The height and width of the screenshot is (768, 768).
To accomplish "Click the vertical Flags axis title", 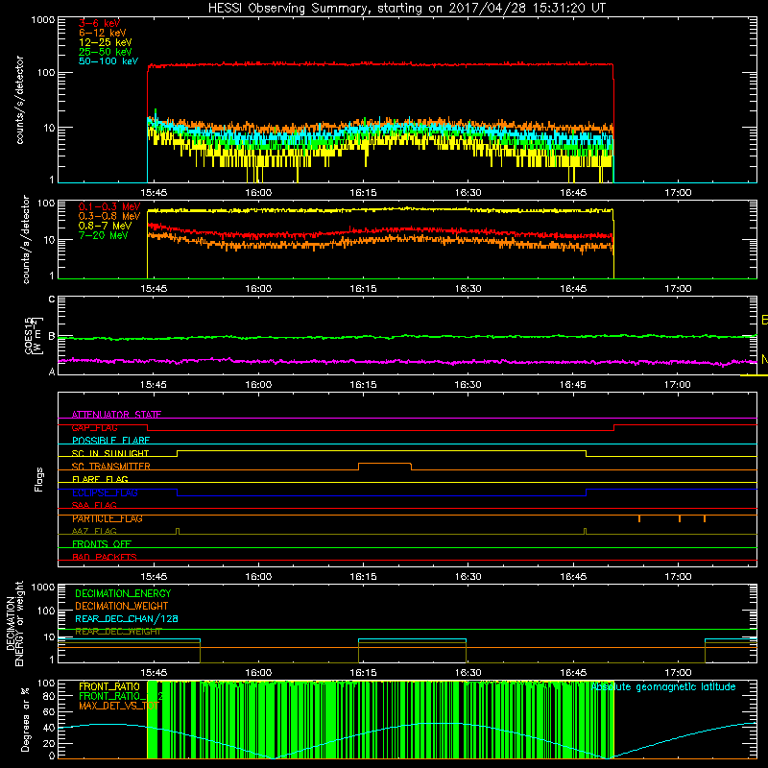I will click(38, 479).
